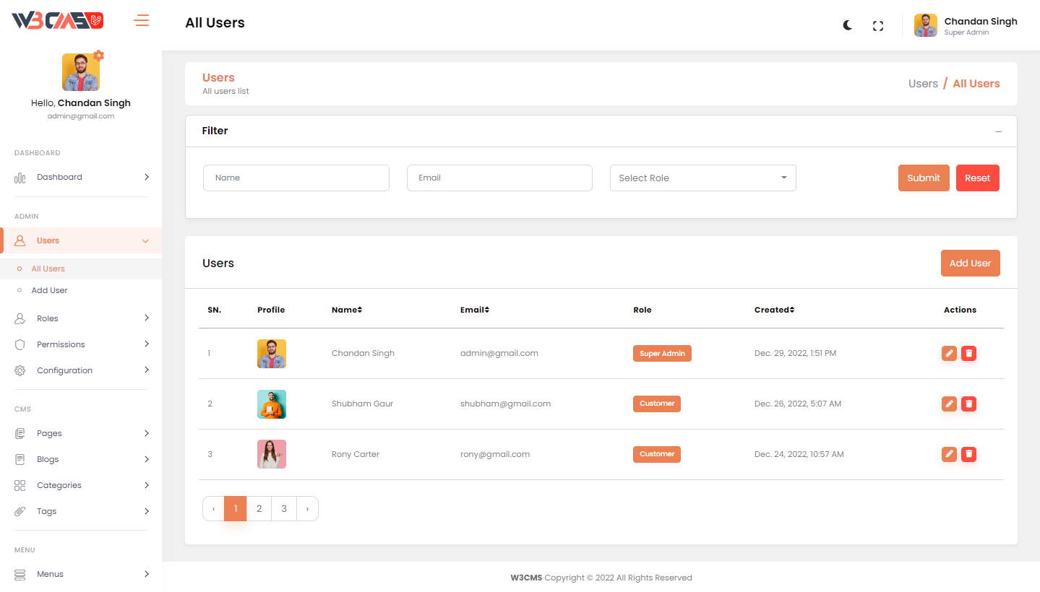Expand the Roles sidebar menu

[81, 318]
